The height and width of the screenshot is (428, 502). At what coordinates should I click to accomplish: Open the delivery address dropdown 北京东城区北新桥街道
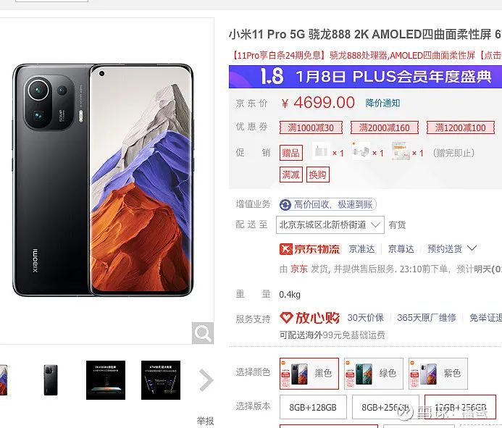[330, 225]
